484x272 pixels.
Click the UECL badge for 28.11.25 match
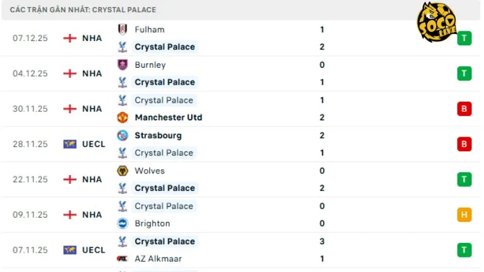(70, 144)
